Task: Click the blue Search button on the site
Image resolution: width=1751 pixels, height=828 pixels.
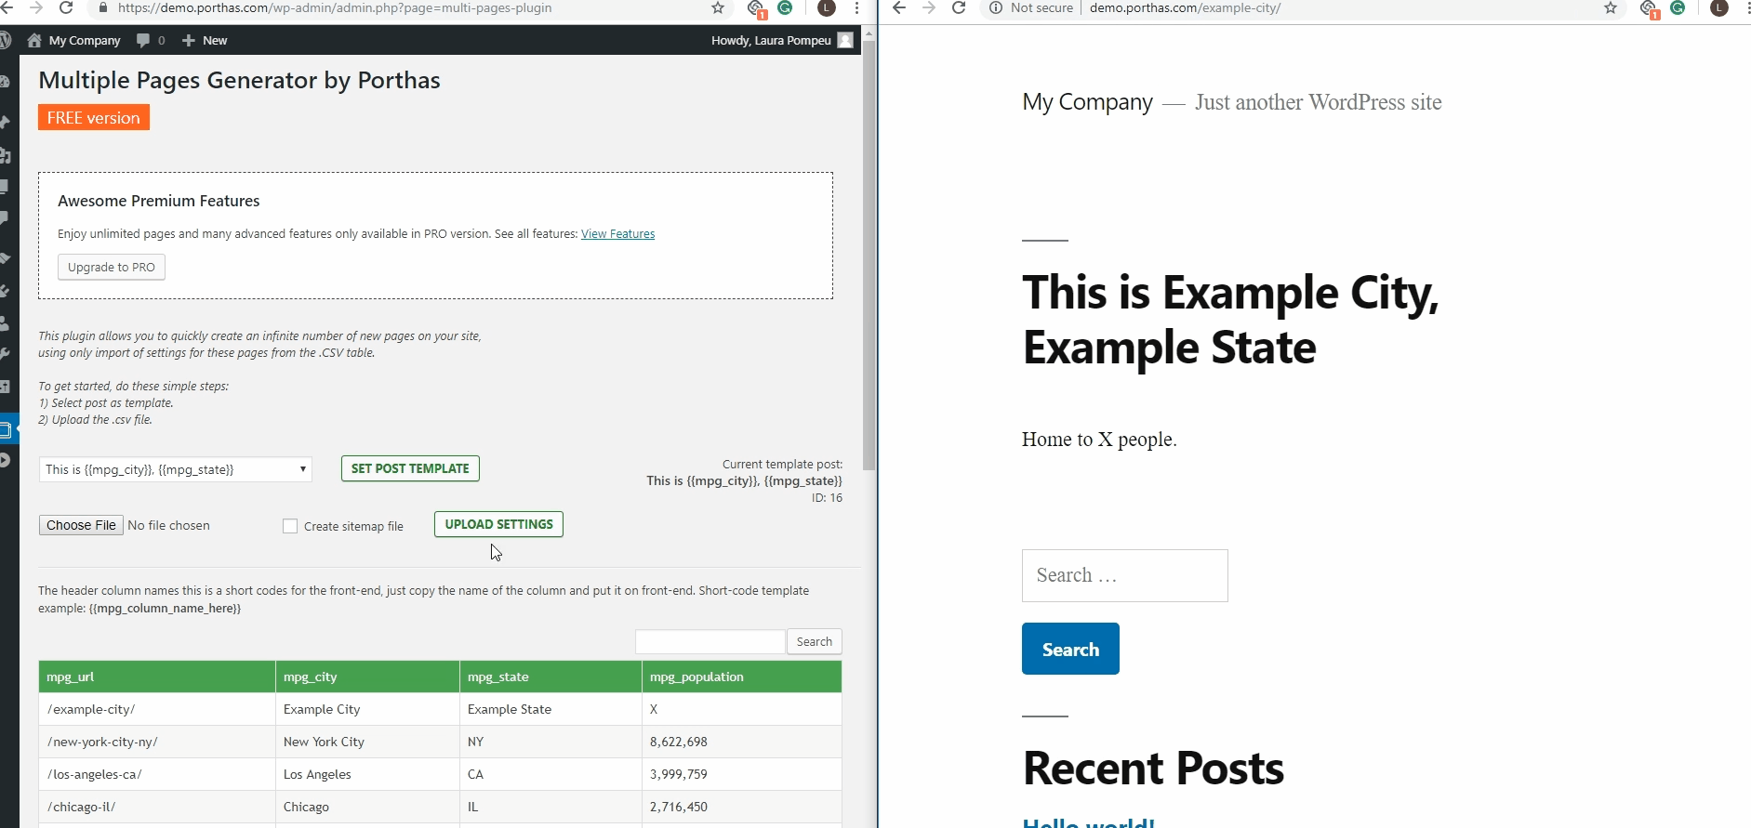Action: pyautogui.click(x=1070, y=649)
